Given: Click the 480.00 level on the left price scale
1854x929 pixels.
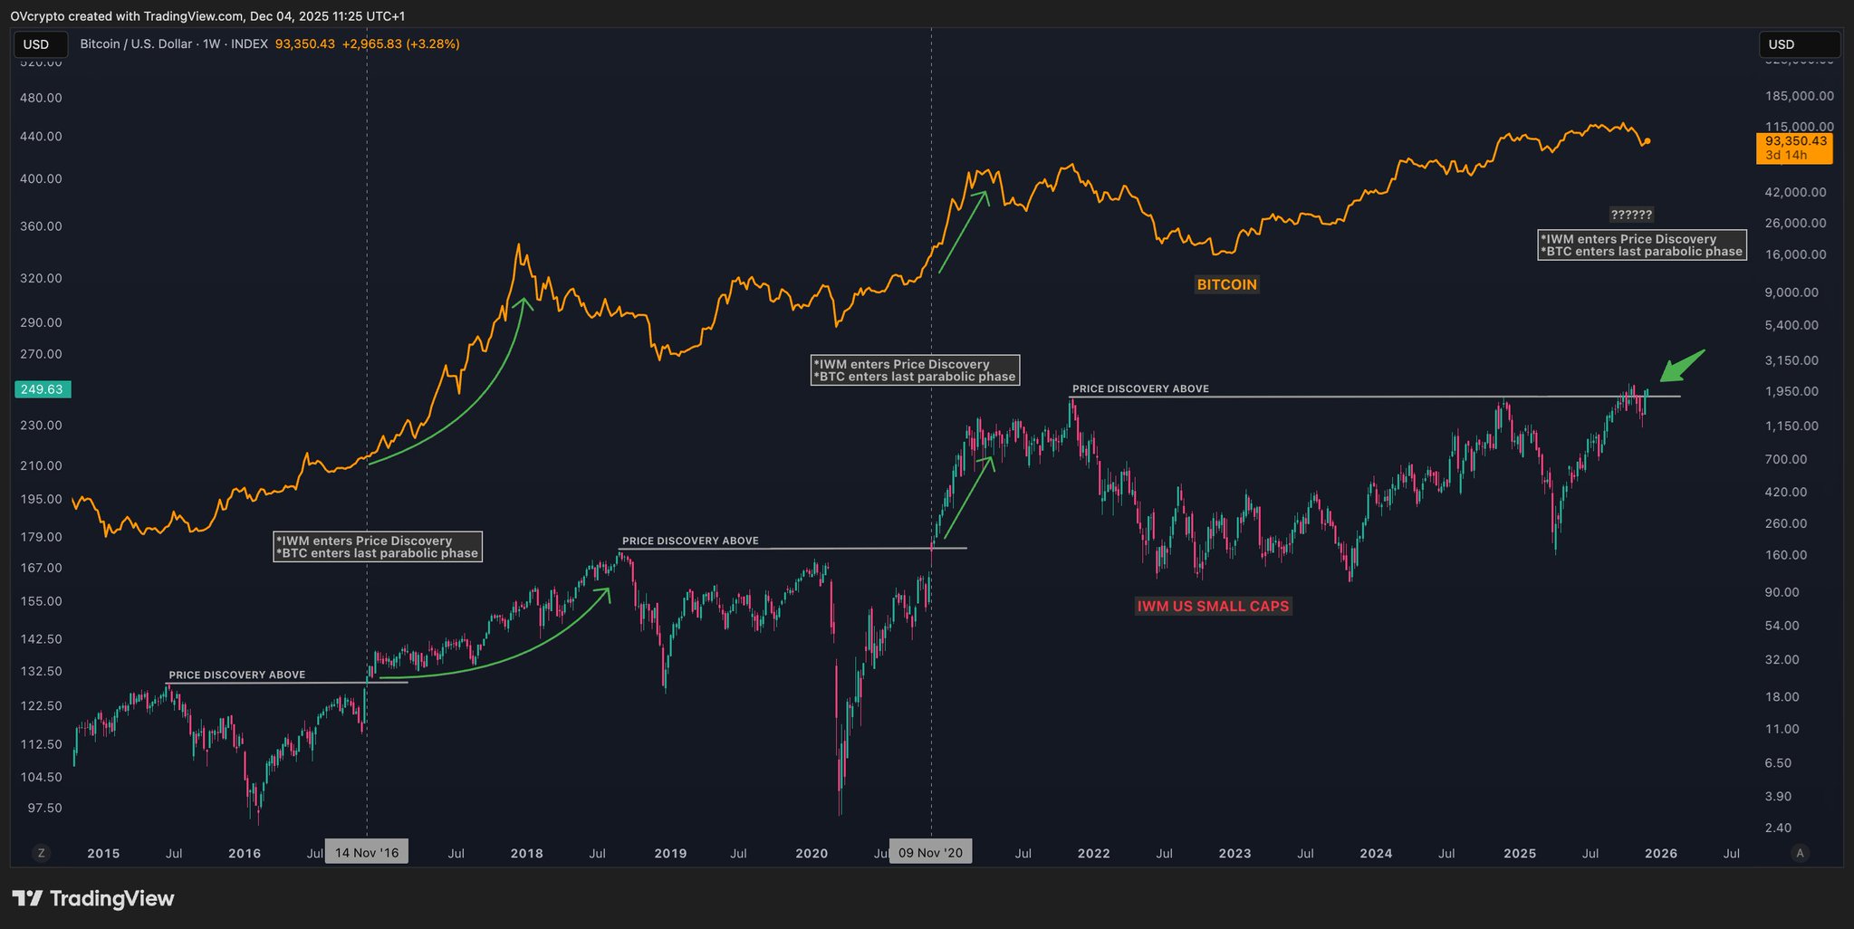Looking at the screenshot, I should coord(43,98).
